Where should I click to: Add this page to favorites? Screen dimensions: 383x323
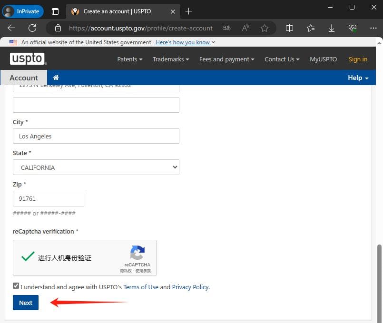point(265,28)
